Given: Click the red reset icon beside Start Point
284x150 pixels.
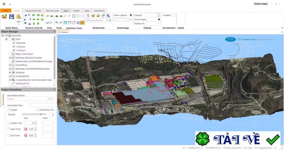Looking at the screenshot, I should click(26, 129).
